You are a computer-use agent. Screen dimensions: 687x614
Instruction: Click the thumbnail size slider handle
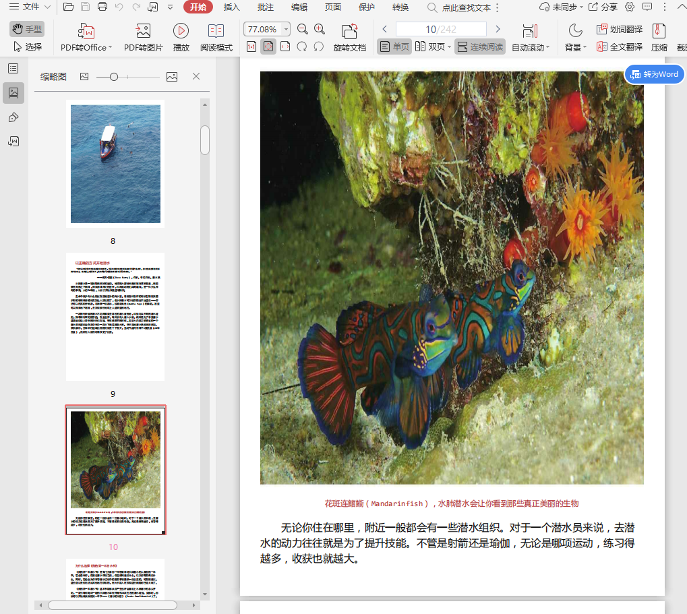(x=114, y=77)
